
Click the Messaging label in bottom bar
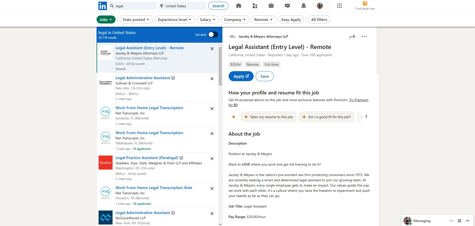click(x=422, y=221)
